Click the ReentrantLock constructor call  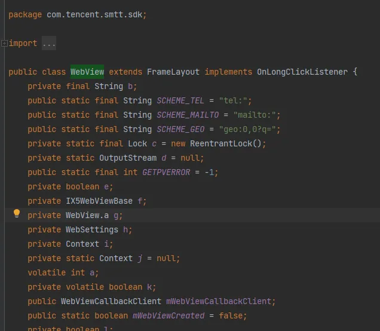[226, 143]
